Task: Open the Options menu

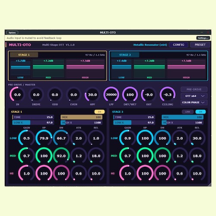Action: pos(12,32)
